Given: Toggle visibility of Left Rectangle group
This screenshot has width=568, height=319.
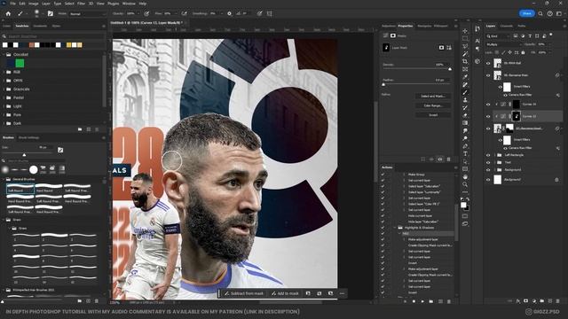Looking at the screenshot, I should pos(488,155).
